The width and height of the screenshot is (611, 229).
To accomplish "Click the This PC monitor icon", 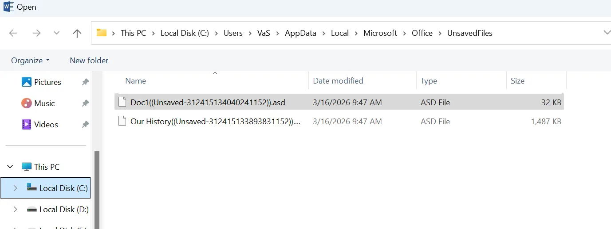I will [27, 167].
